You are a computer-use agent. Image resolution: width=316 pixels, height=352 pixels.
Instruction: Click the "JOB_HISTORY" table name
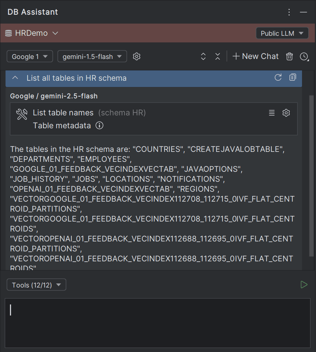click(39, 179)
